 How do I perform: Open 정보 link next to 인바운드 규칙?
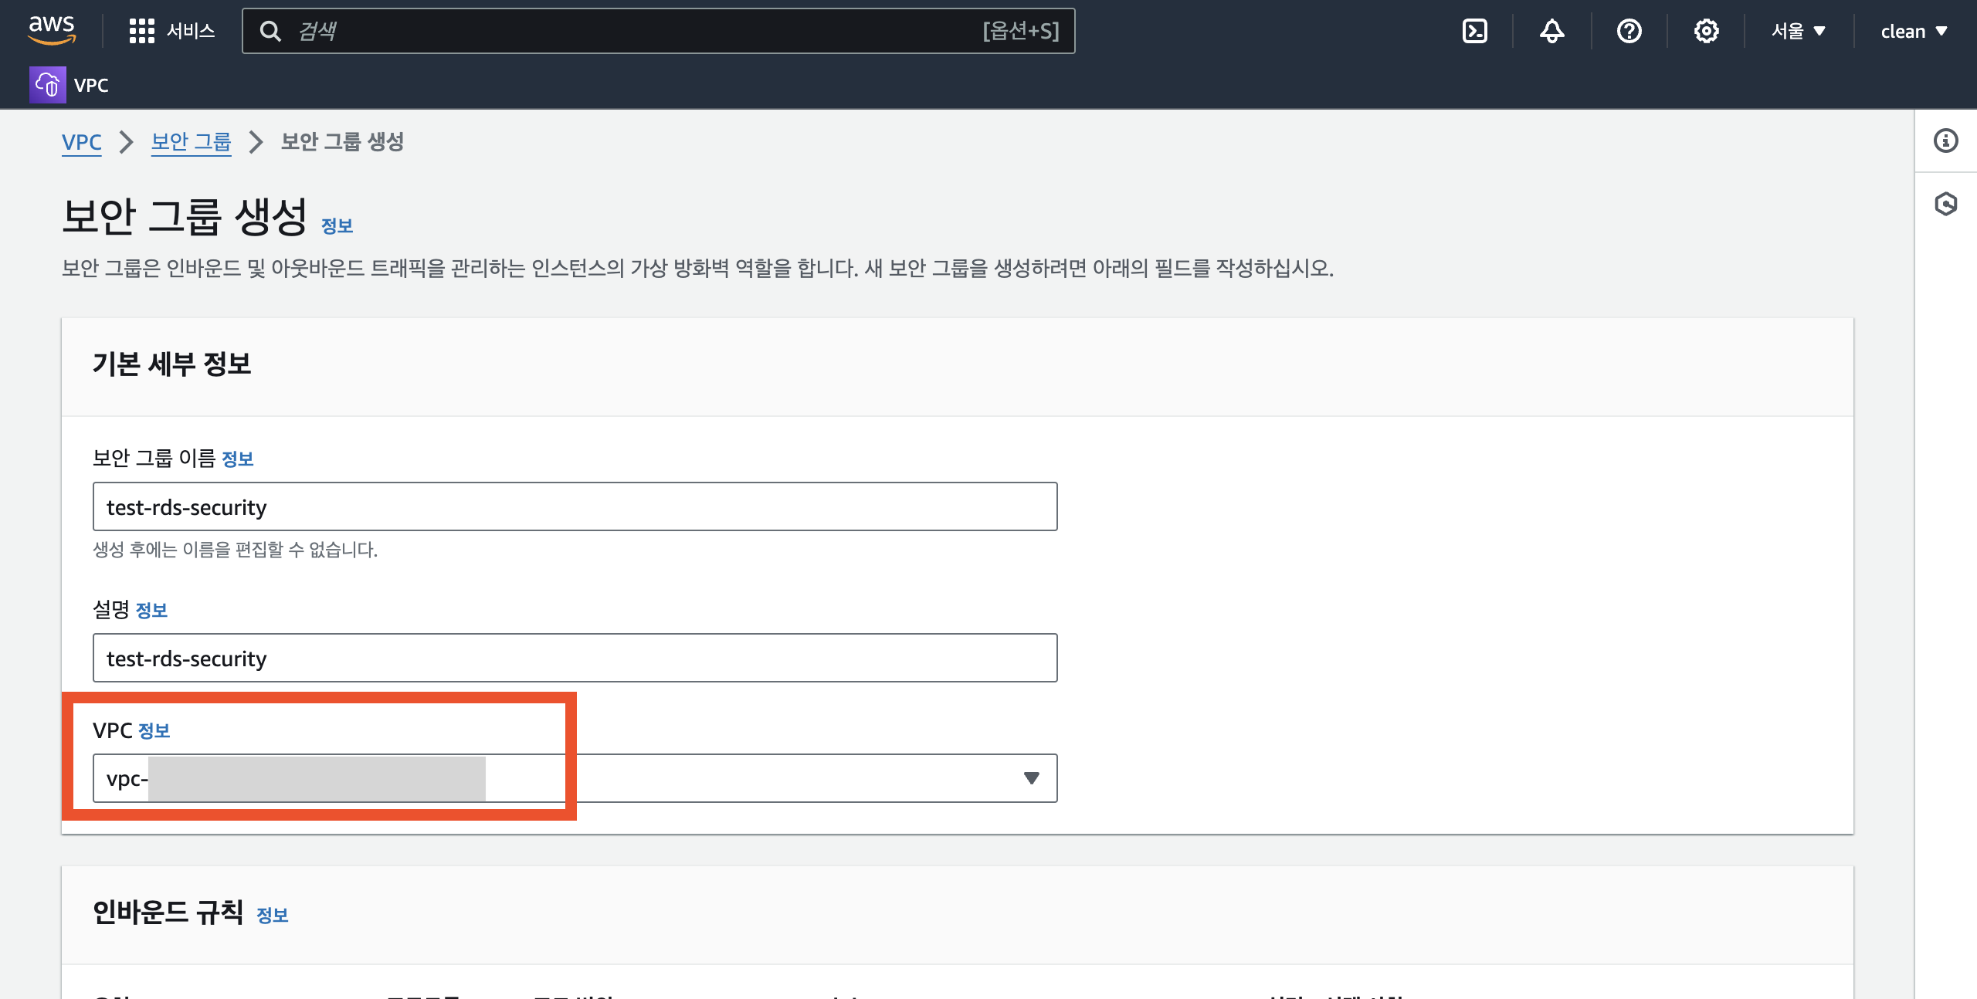272,916
